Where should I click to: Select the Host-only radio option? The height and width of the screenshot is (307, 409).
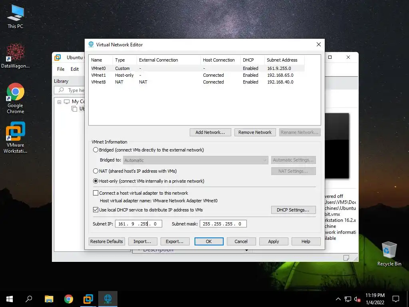point(95,181)
